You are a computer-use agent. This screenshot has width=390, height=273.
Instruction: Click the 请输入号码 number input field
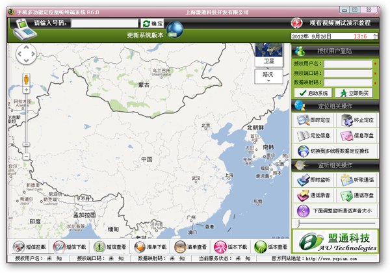tap(105, 23)
